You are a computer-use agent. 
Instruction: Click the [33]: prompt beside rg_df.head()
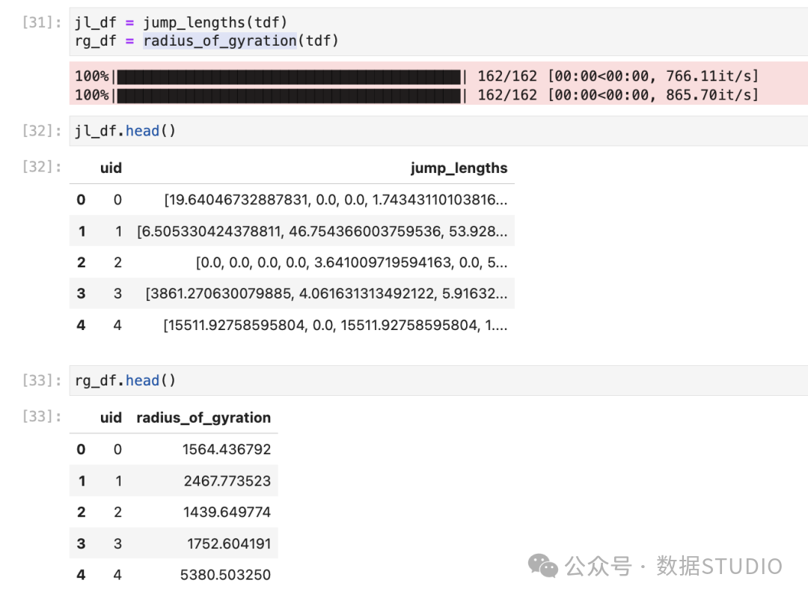click(42, 380)
